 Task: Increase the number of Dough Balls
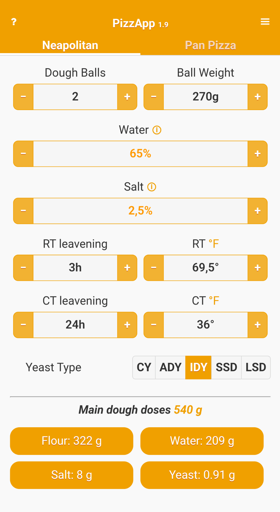click(x=127, y=97)
